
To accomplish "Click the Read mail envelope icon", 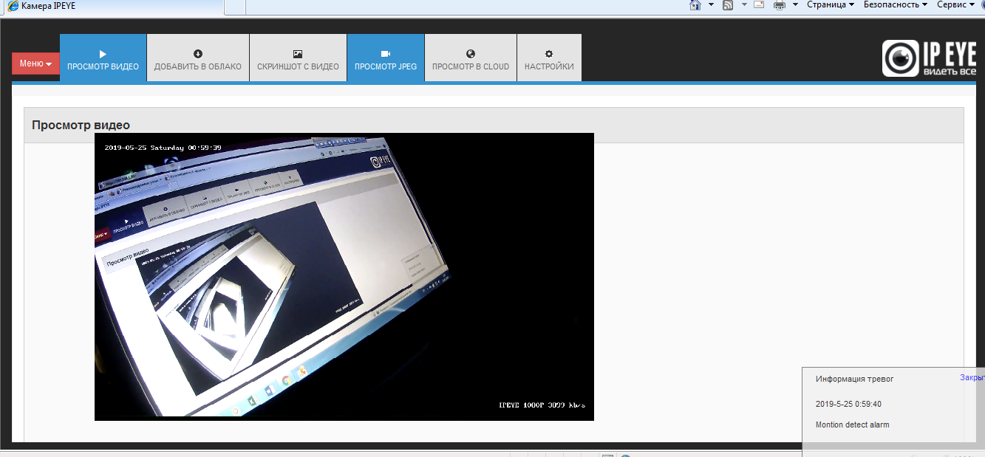I will [758, 5].
